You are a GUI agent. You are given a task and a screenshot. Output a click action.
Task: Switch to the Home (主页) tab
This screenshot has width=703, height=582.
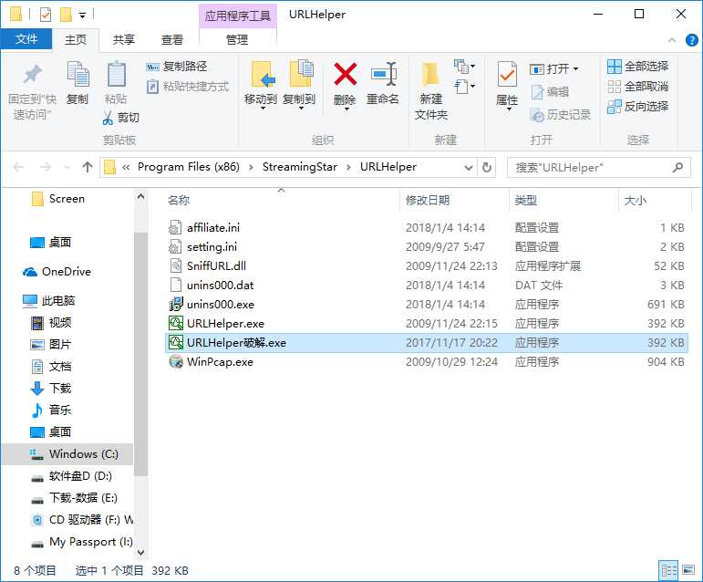point(76,39)
